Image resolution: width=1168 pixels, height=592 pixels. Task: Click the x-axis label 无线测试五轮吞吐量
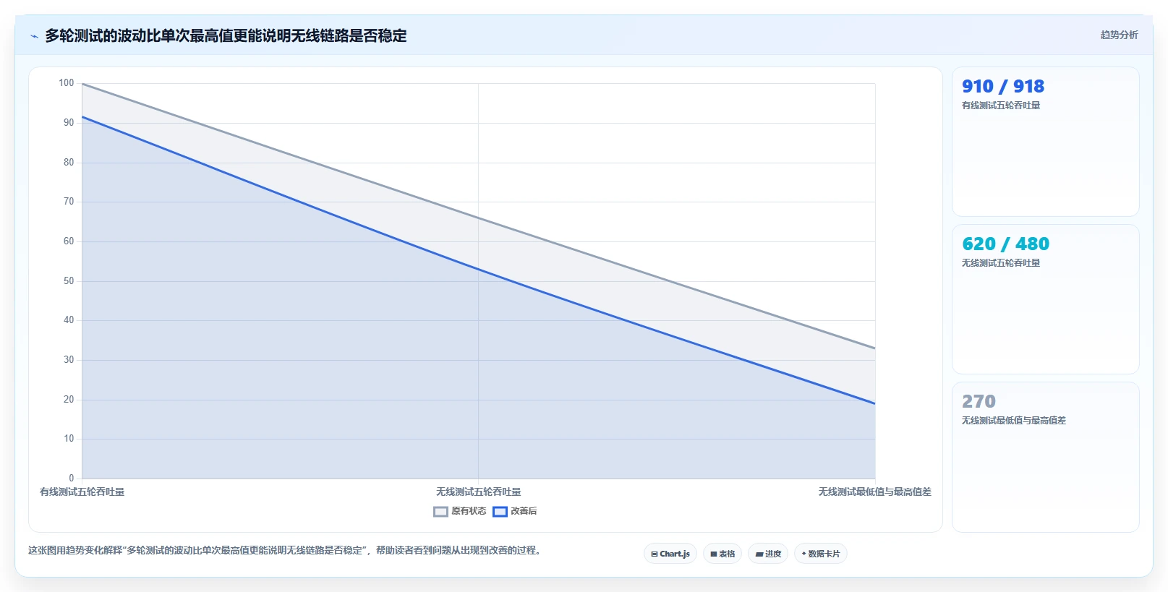point(478,492)
